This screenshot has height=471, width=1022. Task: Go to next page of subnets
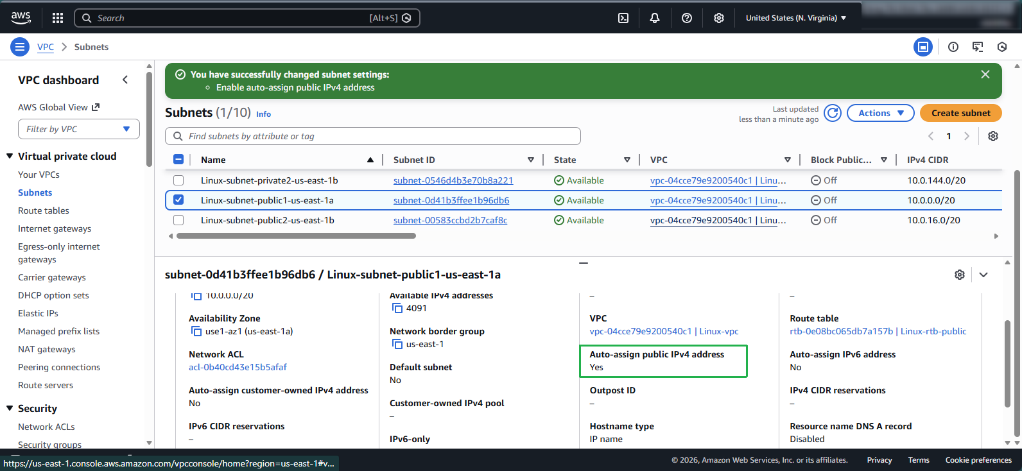967,136
